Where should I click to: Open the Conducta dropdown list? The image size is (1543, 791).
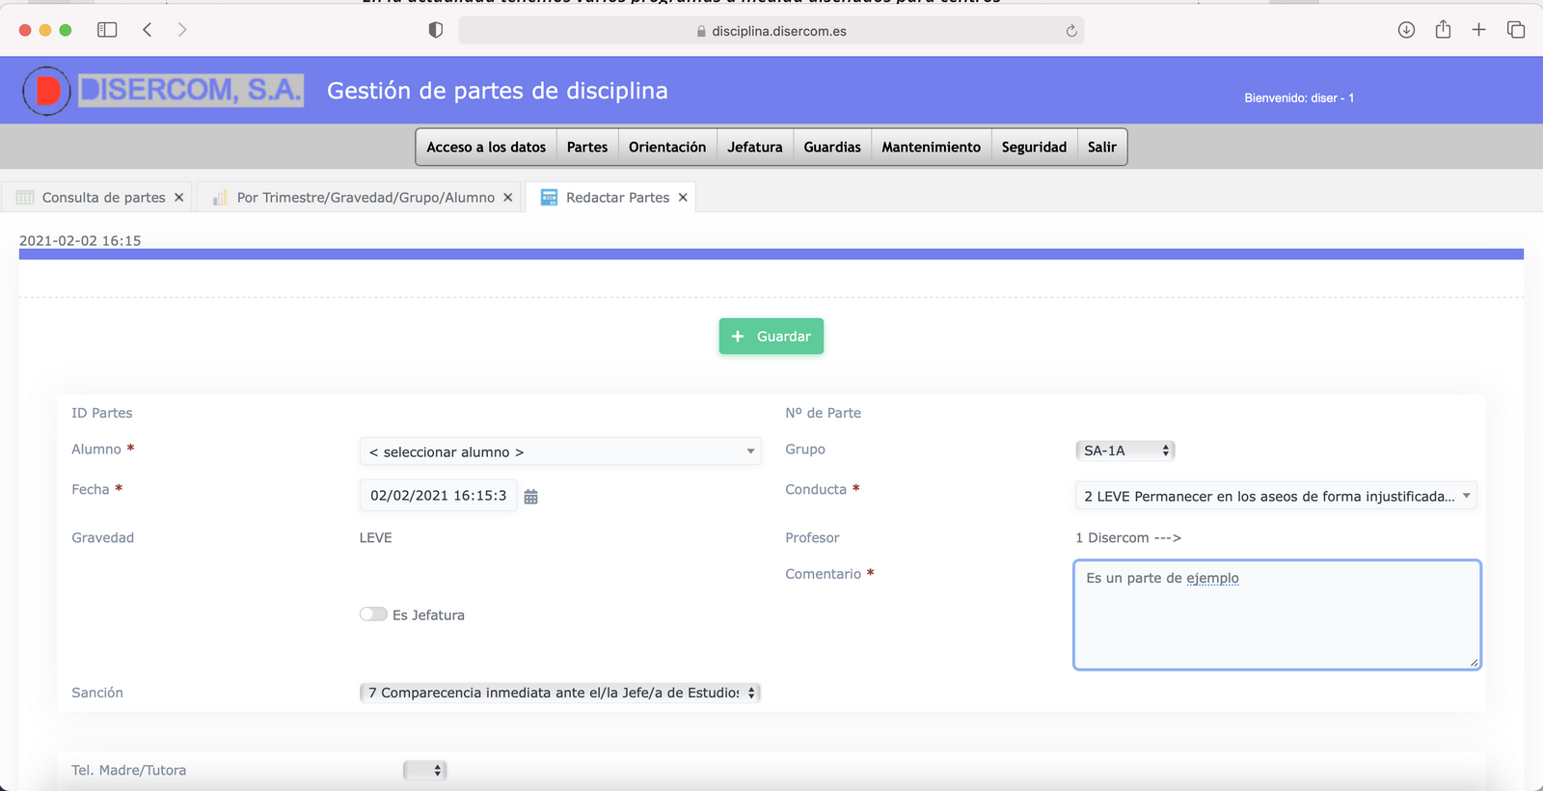pyautogui.click(x=1275, y=496)
